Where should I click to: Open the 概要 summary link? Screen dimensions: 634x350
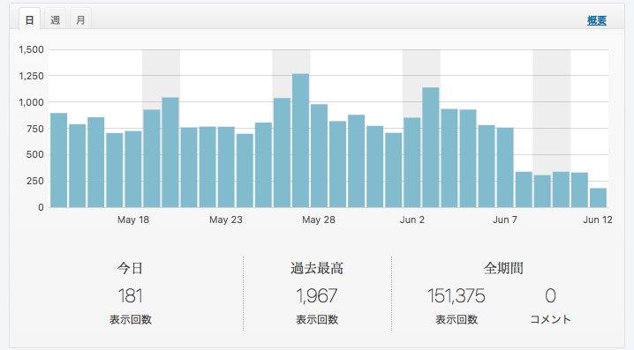pyautogui.click(x=597, y=20)
